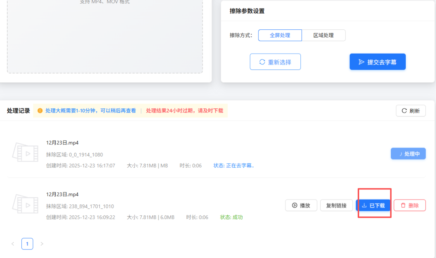Select page 1 in pagination
436x258 pixels.
[x=27, y=244]
